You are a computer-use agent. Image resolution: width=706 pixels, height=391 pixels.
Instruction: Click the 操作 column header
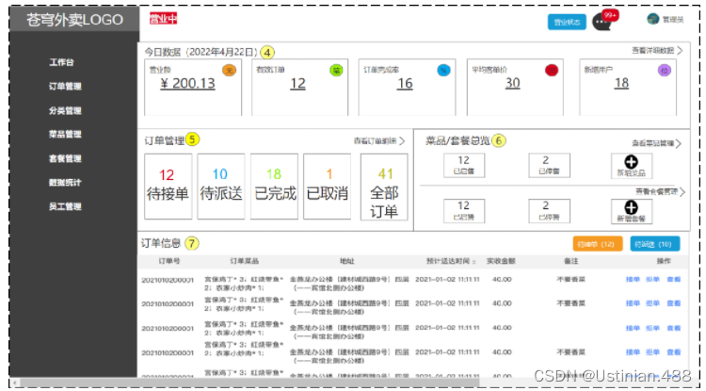click(x=664, y=261)
